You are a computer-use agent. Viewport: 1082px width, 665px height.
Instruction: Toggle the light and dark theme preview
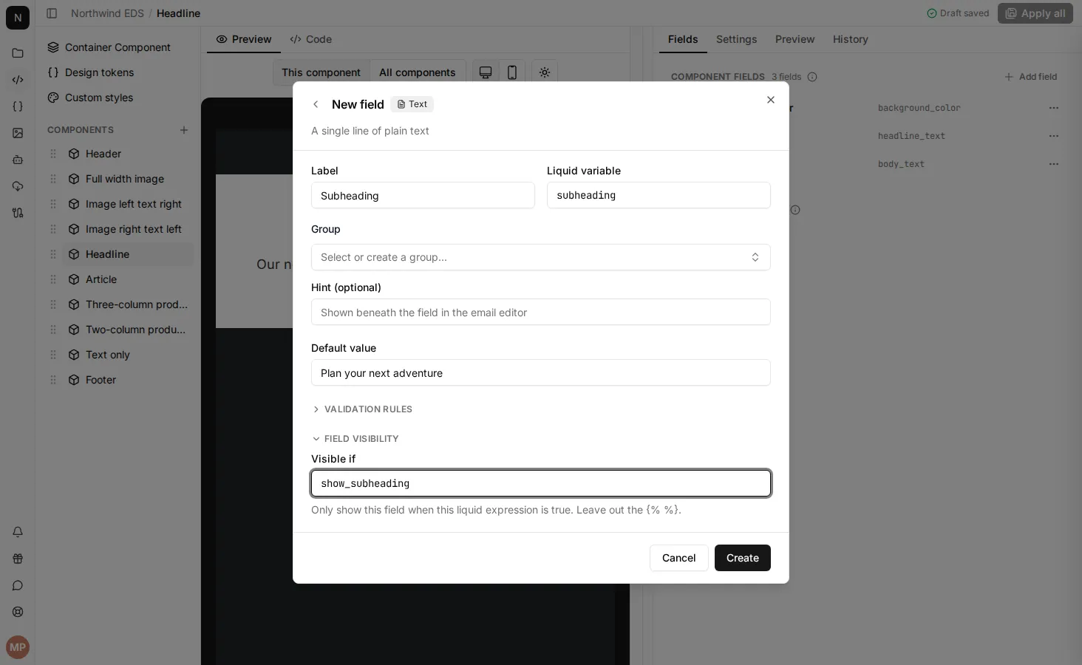click(545, 72)
